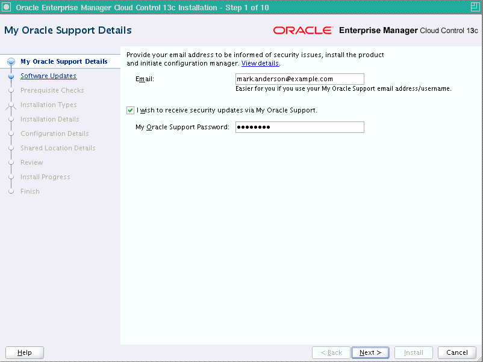Screen dimensions: 483x362
Task: Click the Installation Details step
Action: point(49,119)
